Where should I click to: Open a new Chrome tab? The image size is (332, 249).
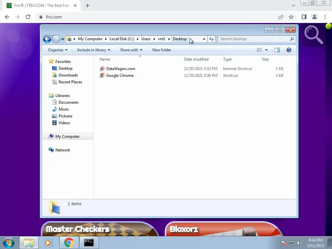click(x=88, y=6)
